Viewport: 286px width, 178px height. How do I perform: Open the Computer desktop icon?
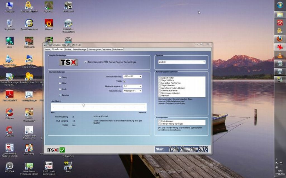coord(9,7)
